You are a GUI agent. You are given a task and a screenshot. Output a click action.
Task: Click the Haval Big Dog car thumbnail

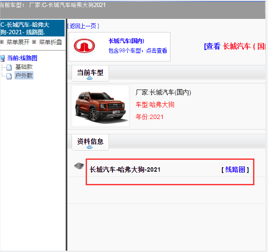[x=101, y=106]
